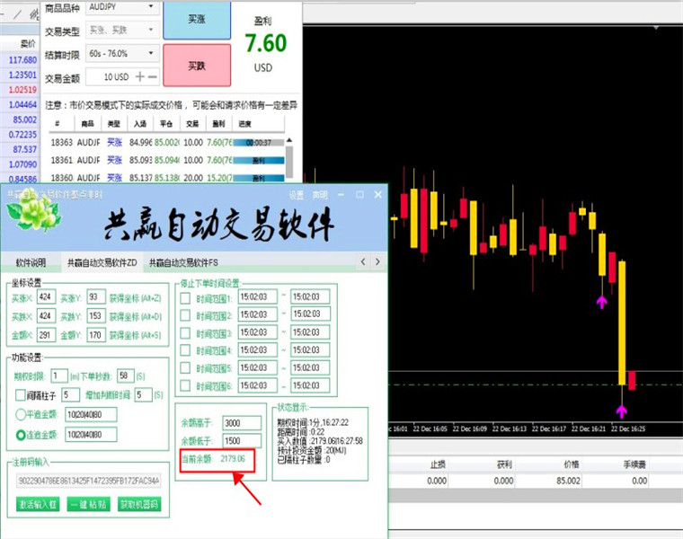Viewport: 683px width, 539px height.
Task: Click the upper magenta arrow on chart
Action: click(x=601, y=302)
